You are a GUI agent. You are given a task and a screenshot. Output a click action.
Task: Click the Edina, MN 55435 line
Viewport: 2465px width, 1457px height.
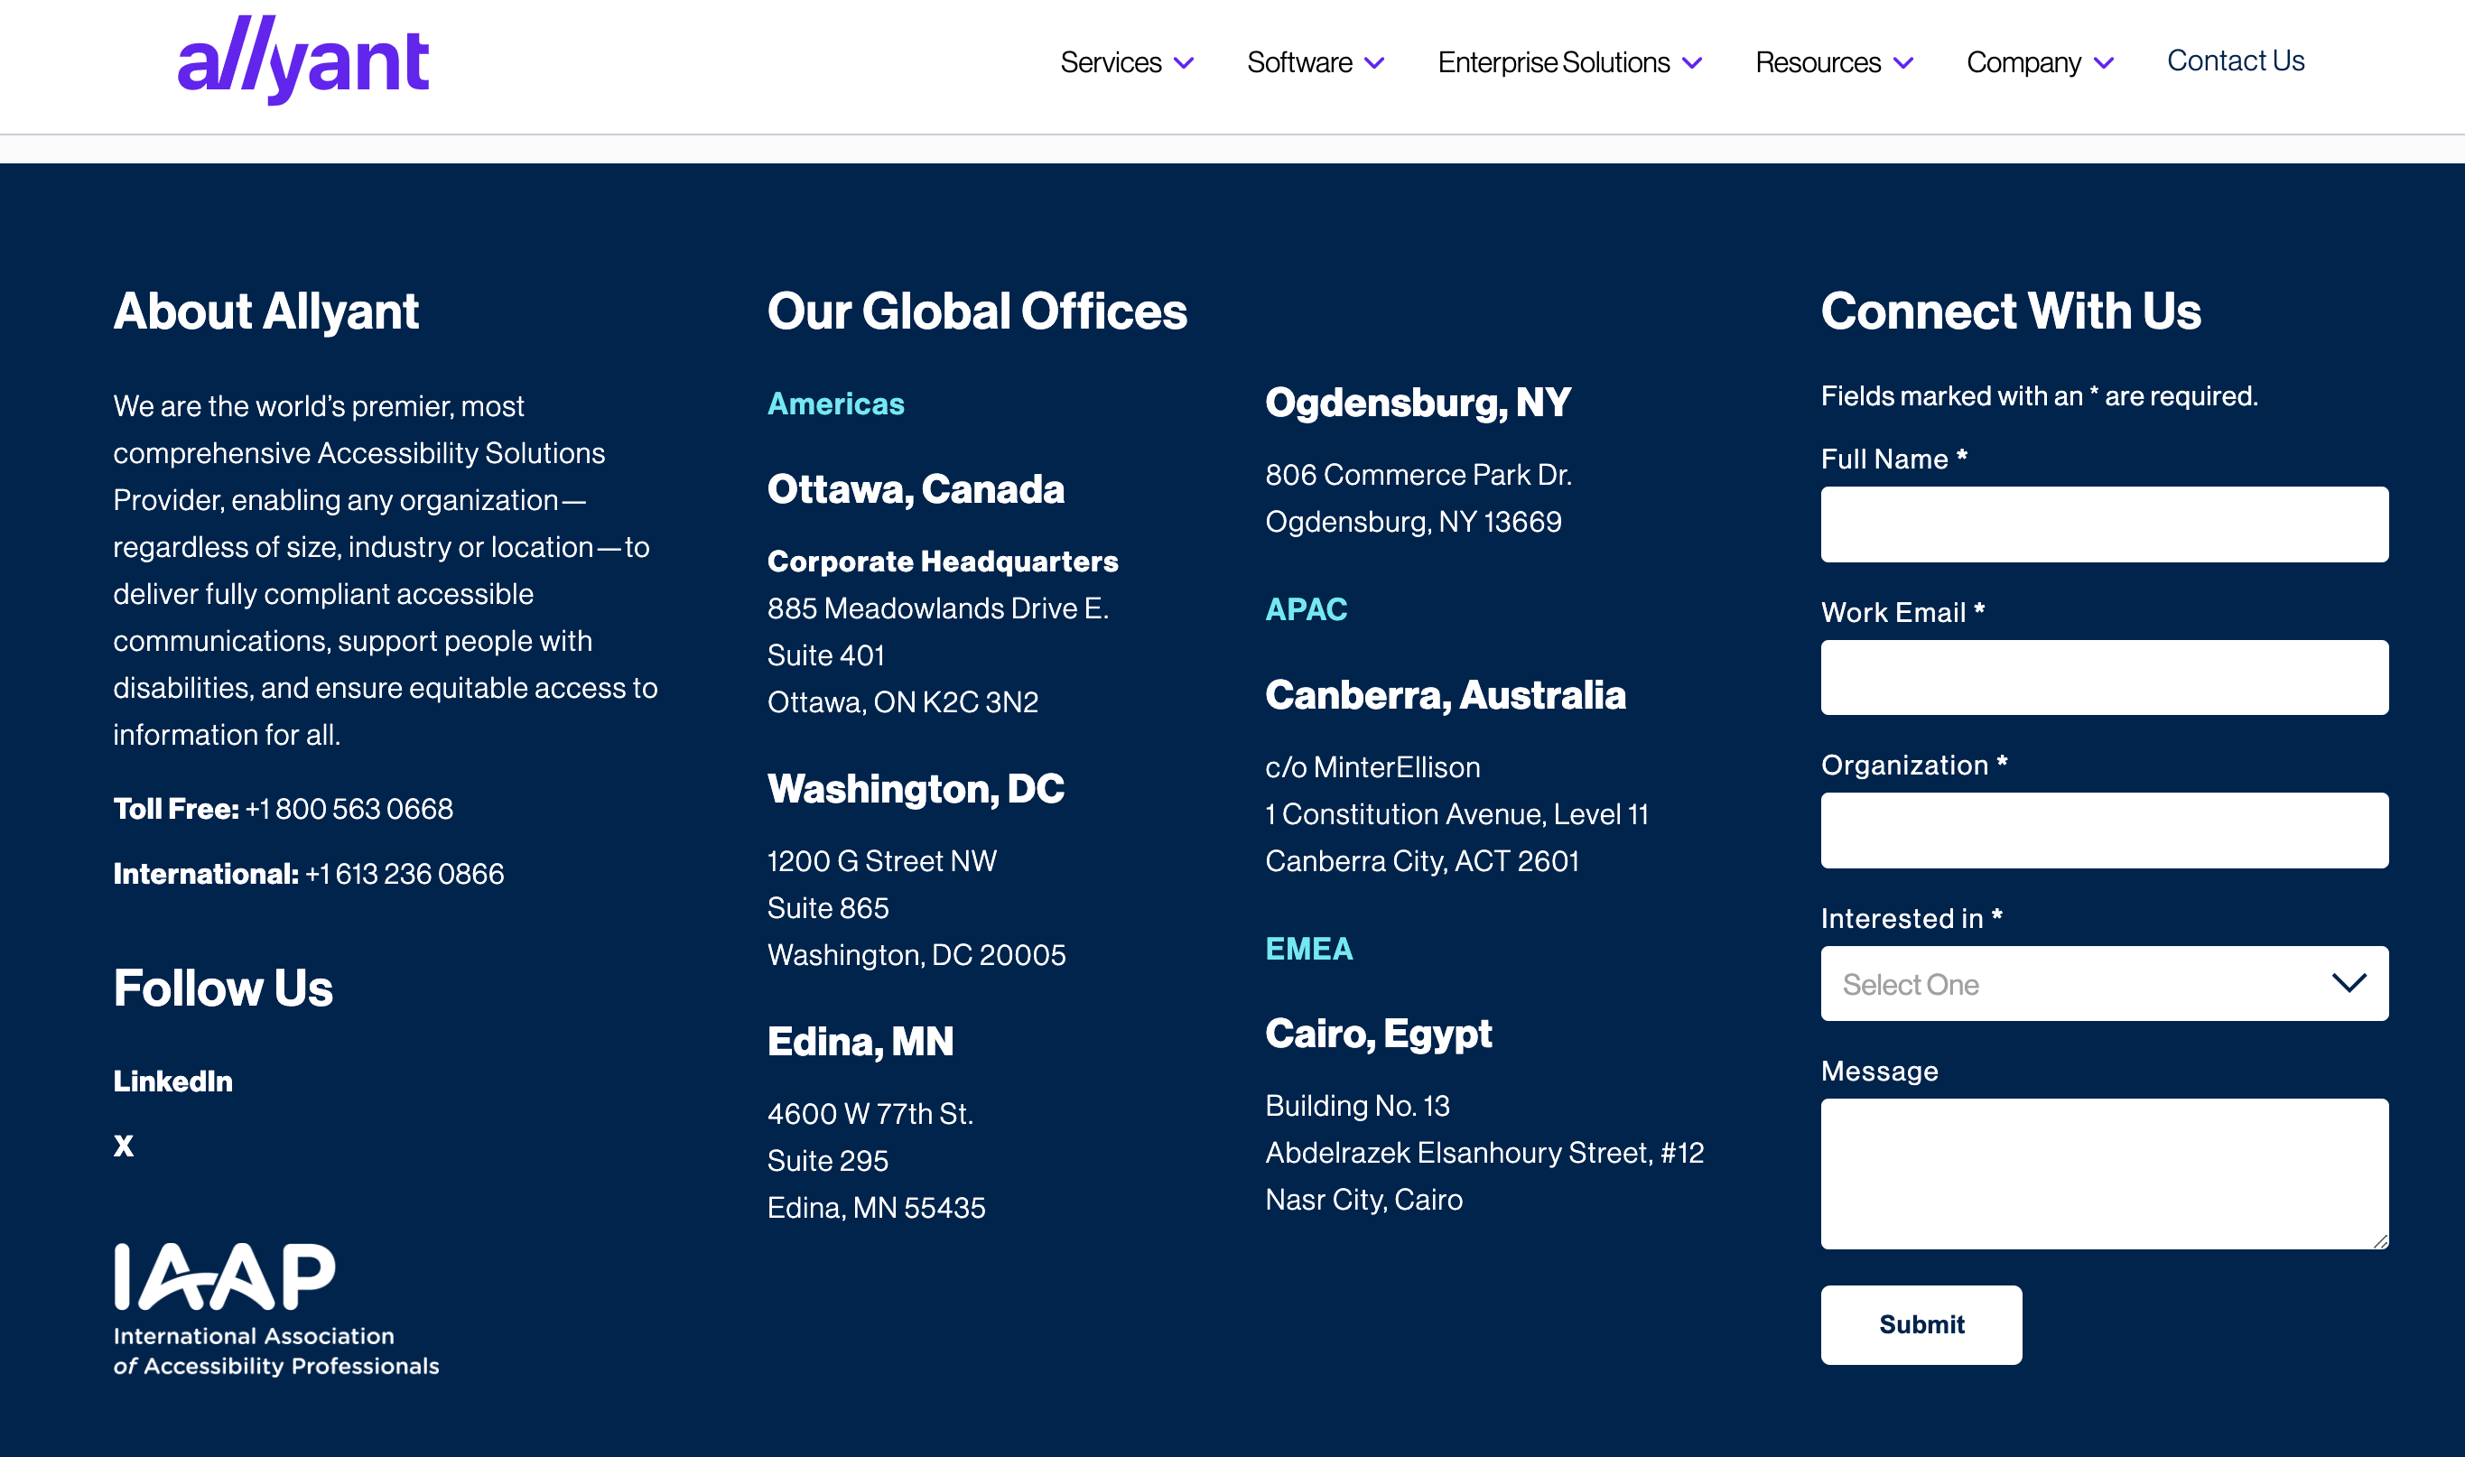point(876,1208)
